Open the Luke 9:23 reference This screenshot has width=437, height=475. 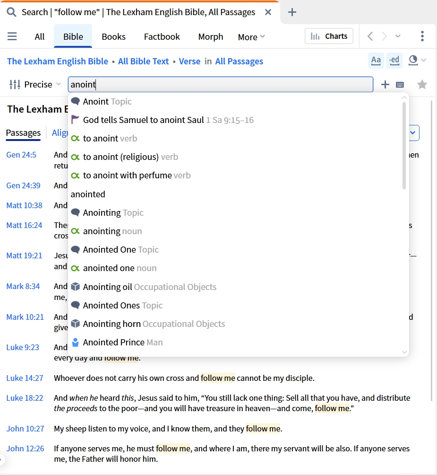(23, 347)
